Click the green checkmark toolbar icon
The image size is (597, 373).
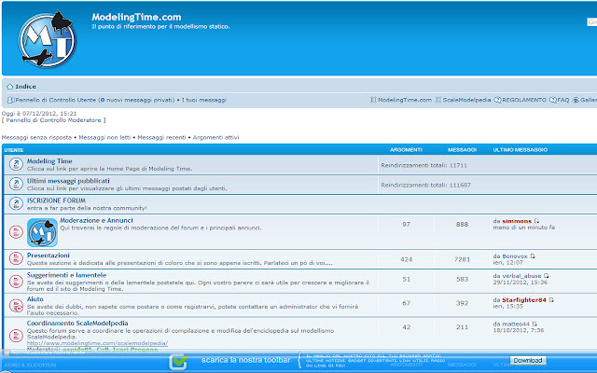[x=178, y=361]
